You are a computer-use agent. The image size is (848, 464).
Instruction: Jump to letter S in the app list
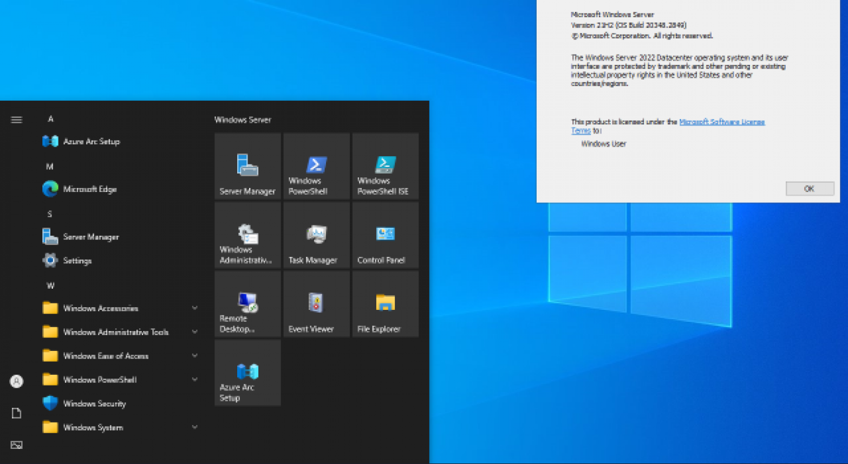pos(50,214)
